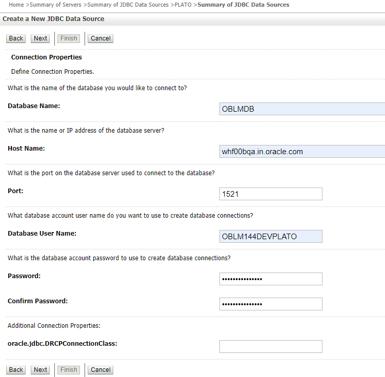Click the Confirm Password field
Image resolution: width=385 pixels, height=377 pixels.
click(271, 304)
